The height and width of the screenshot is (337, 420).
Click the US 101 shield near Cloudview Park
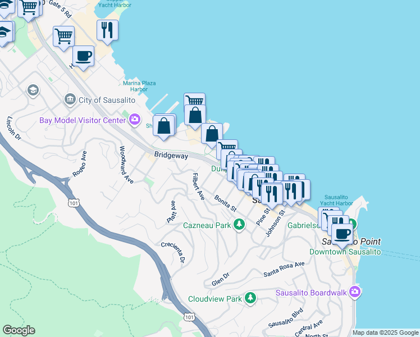click(189, 317)
